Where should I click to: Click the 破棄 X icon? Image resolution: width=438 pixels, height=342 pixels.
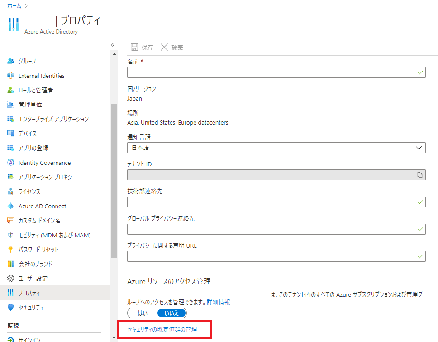point(164,47)
